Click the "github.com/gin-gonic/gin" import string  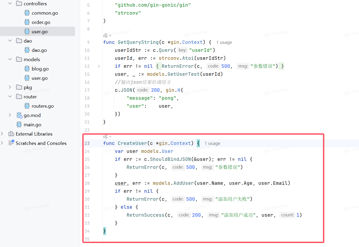(153, 5)
